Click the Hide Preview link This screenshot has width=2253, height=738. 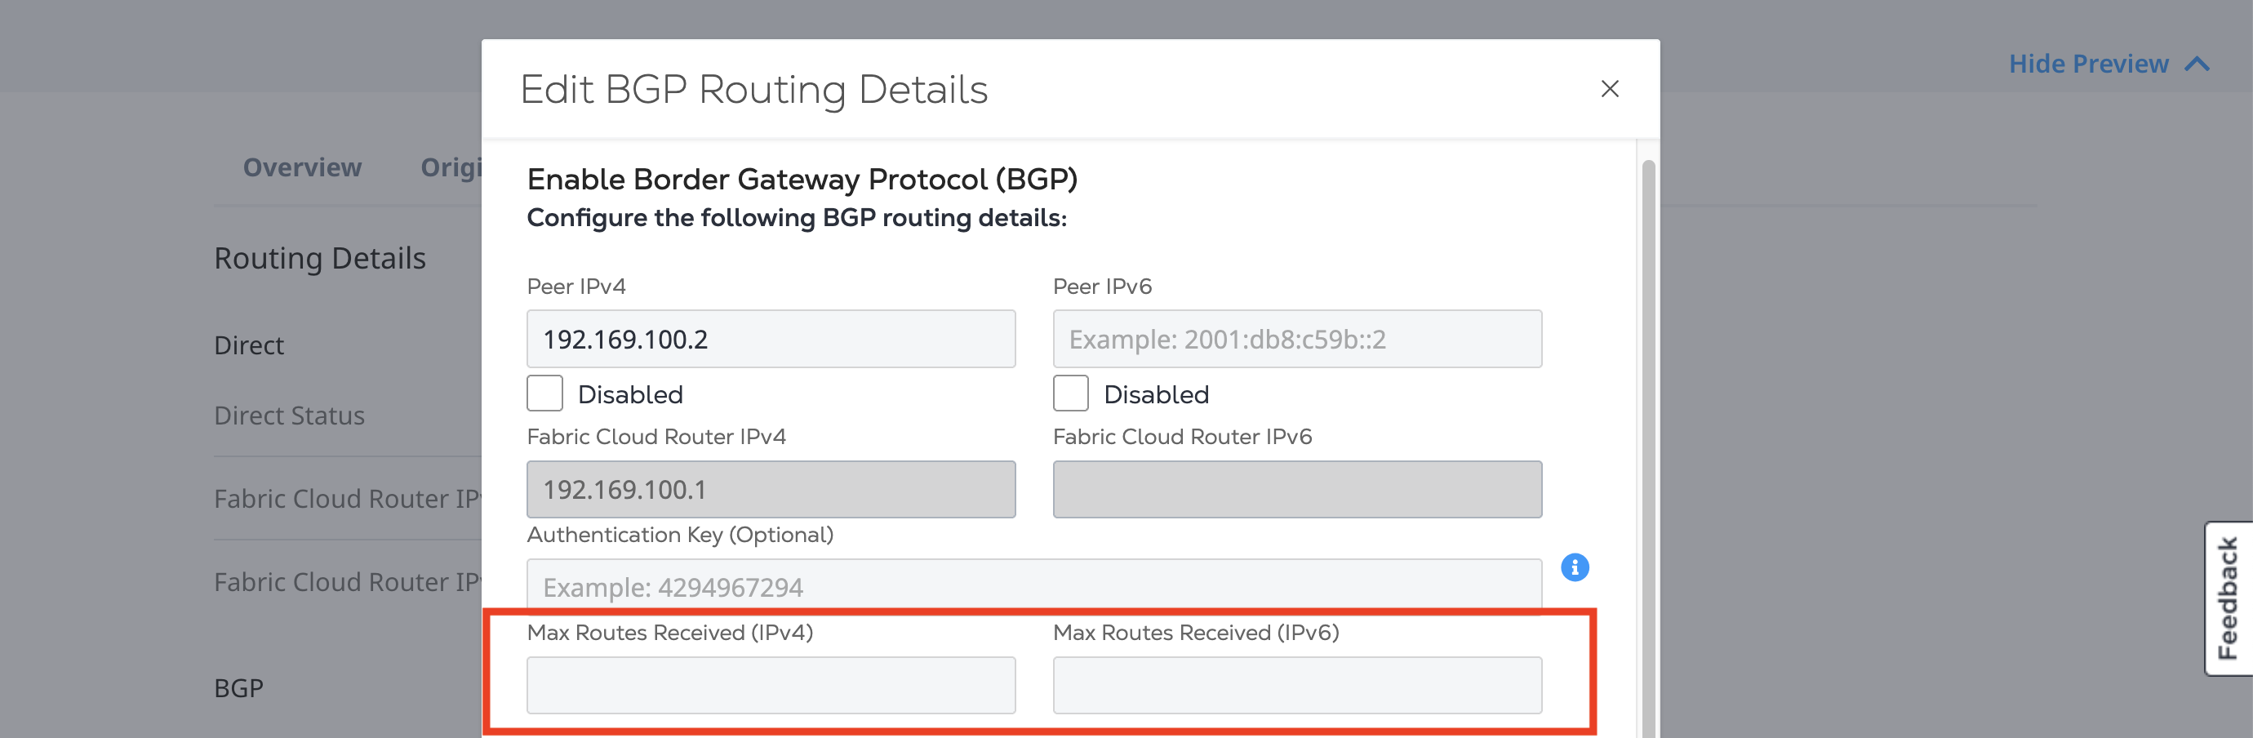2088,64
